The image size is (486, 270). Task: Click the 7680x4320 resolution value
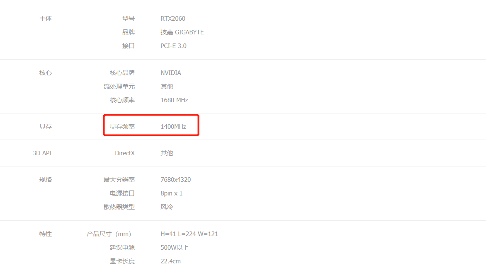176,180
